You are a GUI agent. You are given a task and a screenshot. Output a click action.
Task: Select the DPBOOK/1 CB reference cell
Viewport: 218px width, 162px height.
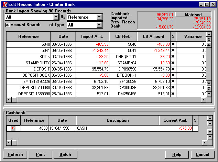(123, 75)
